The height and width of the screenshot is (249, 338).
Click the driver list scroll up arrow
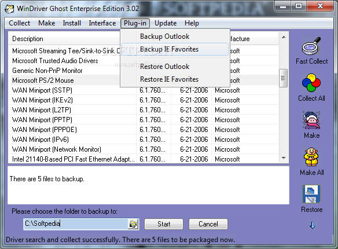pyautogui.click(x=284, y=37)
